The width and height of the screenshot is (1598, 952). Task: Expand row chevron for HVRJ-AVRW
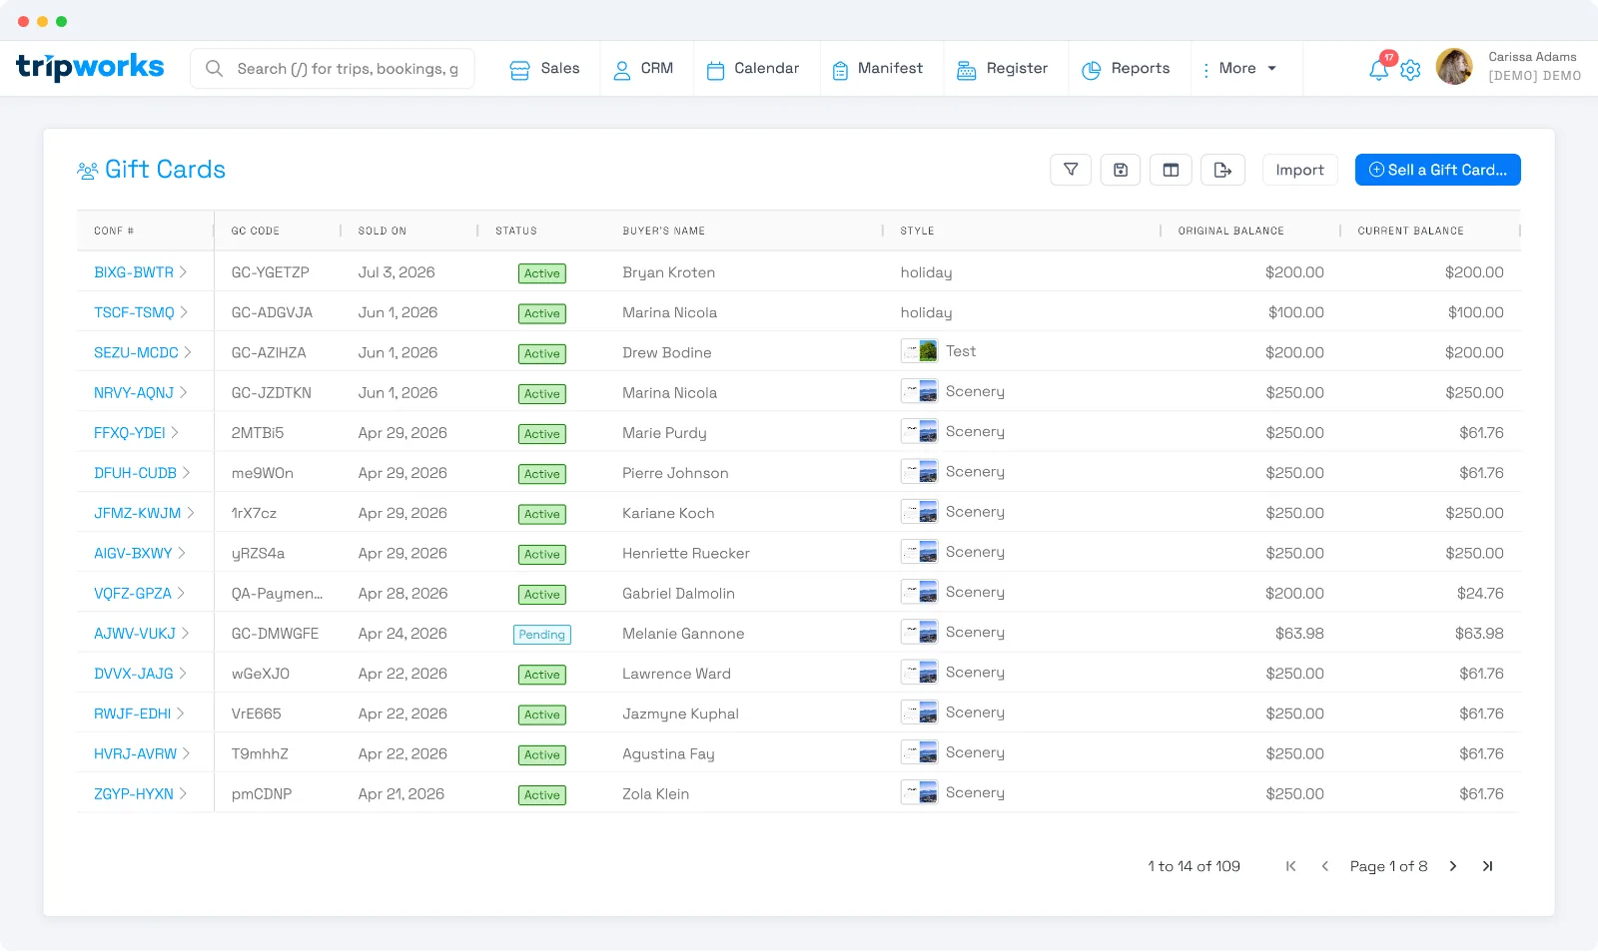(186, 753)
